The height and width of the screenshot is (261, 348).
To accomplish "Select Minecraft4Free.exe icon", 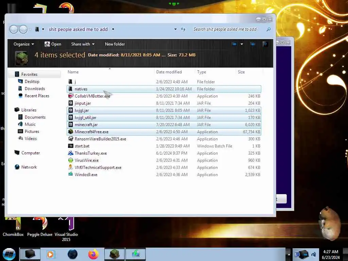I will (x=71, y=132).
